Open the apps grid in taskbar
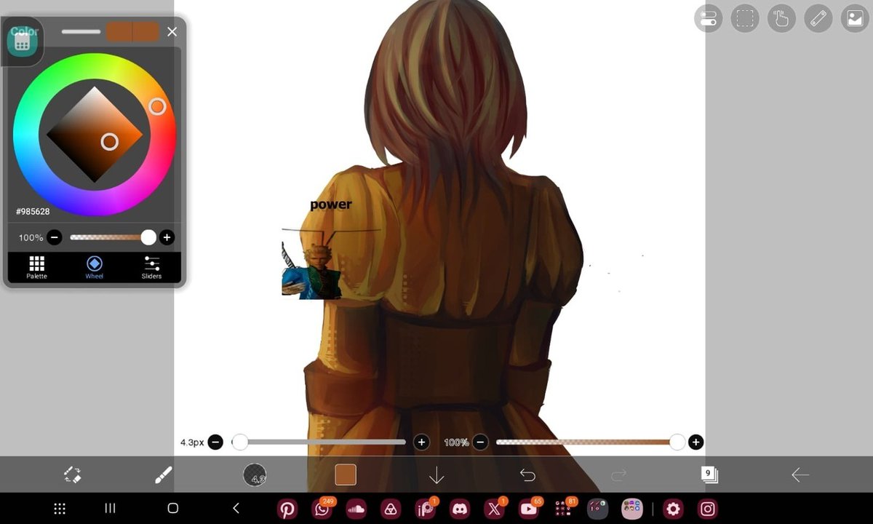This screenshot has width=873, height=524. point(60,509)
